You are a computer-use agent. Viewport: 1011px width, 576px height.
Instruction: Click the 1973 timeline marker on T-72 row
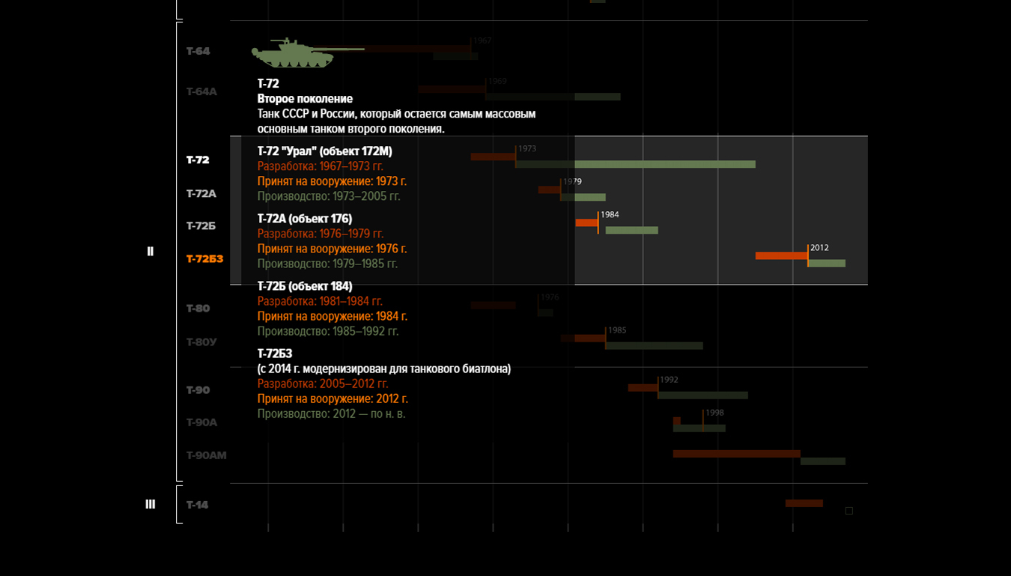click(527, 149)
